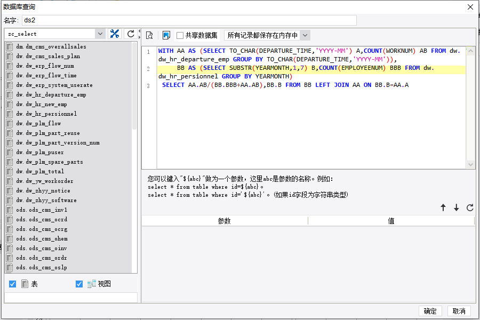This screenshot has width=480, height=320.
Task: Uncheck the 视图 checkbox
Action: (79, 284)
